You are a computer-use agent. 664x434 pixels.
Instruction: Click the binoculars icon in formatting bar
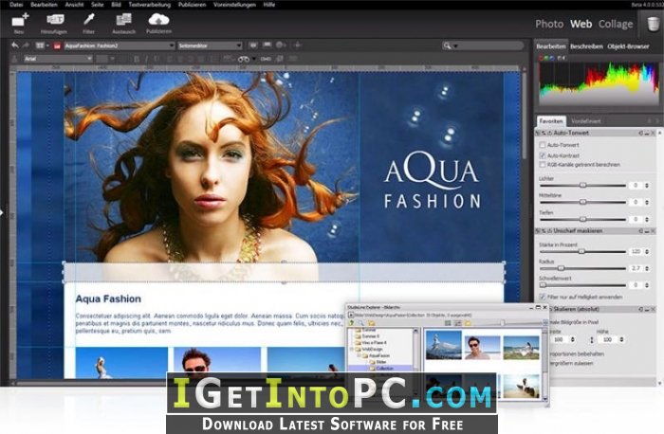244,59
